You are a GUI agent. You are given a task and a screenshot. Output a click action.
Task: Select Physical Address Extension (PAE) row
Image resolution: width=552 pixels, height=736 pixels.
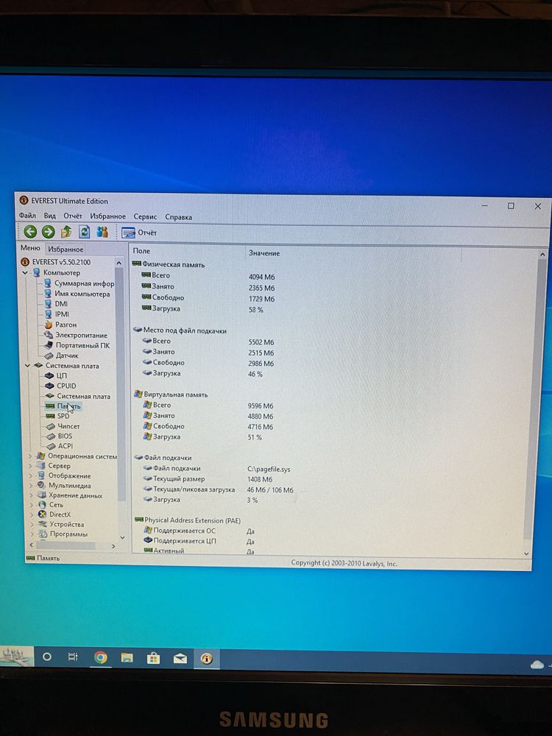188,520
